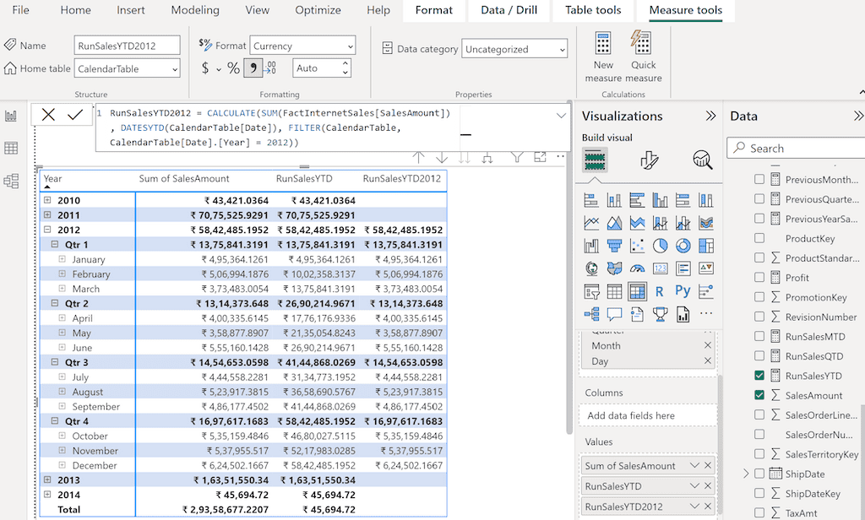Select the Python visual
The width and height of the screenshot is (865, 520).
pos(682,290)
